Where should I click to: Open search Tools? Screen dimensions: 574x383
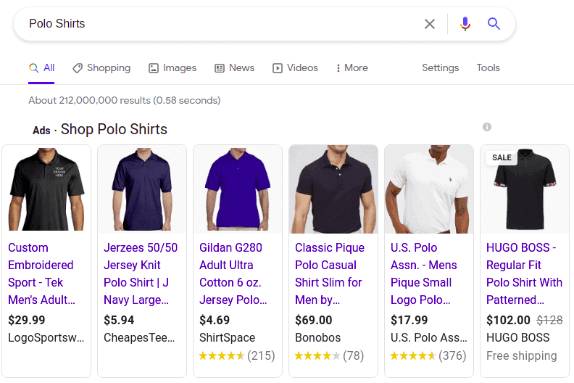pos(488,67)
